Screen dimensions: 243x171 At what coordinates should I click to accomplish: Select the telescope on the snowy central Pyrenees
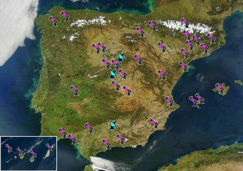pyautogui.click(x=185, y=23)
